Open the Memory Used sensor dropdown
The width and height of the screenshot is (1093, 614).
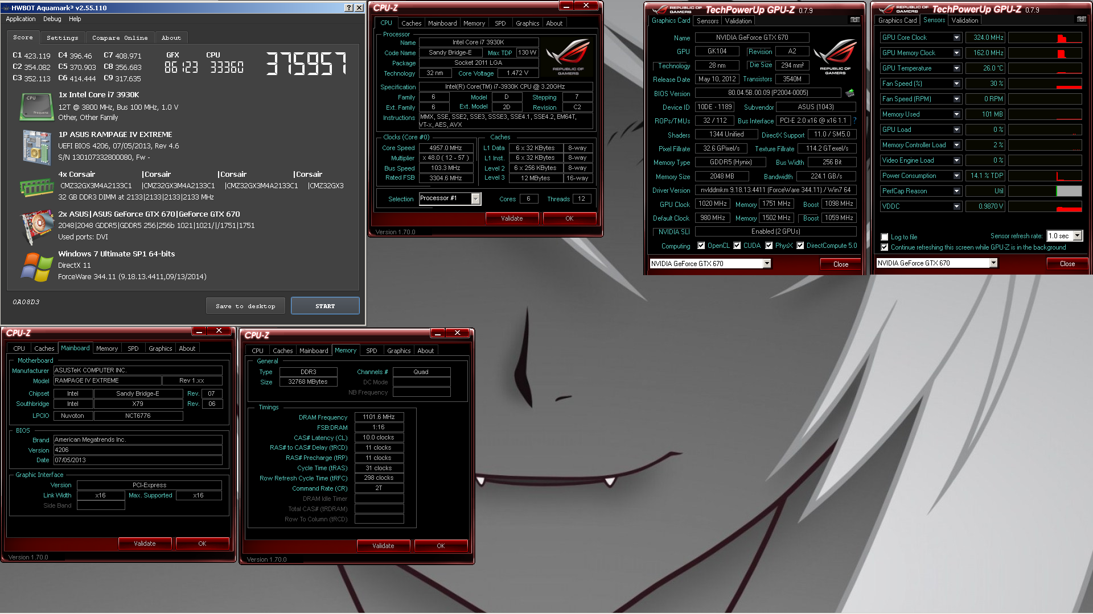(957, 114)
